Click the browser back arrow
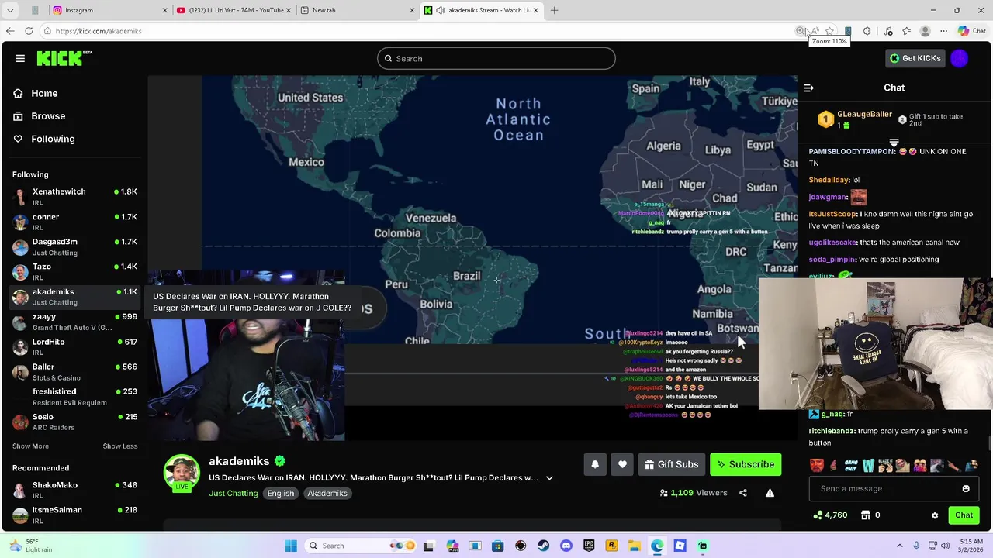This screenshot has height=558, width=993. [10, 31]
